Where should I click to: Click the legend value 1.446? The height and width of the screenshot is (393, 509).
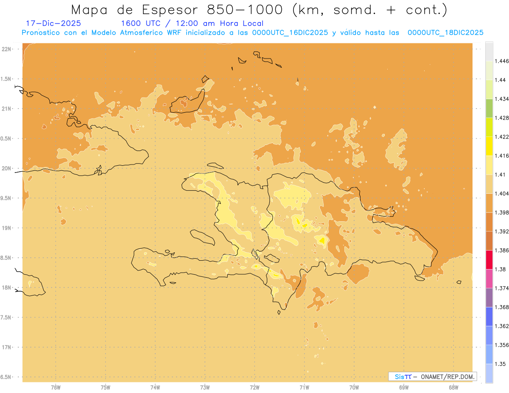(502, 61)
